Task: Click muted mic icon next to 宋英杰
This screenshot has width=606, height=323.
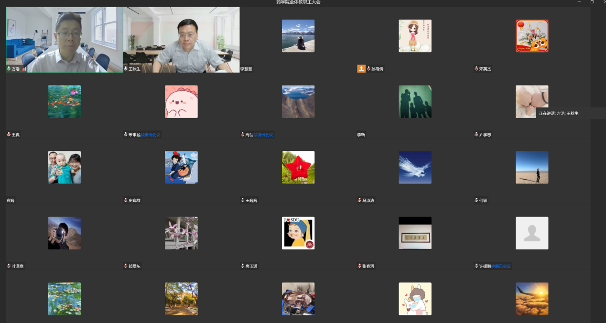Action: 476,69
